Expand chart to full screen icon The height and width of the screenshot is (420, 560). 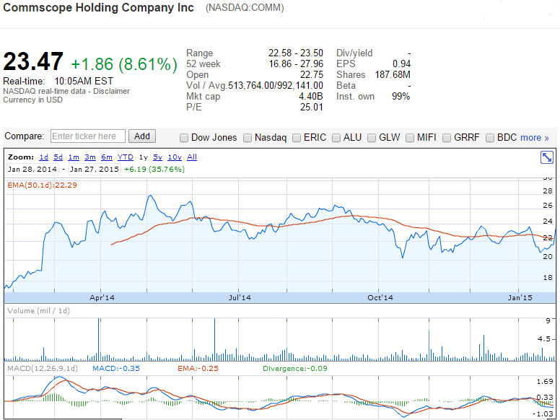[547, 157]
